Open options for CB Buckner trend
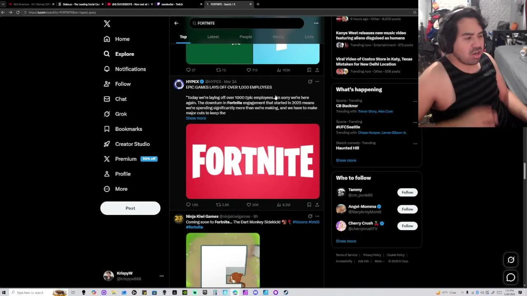 tap(415, 101)
